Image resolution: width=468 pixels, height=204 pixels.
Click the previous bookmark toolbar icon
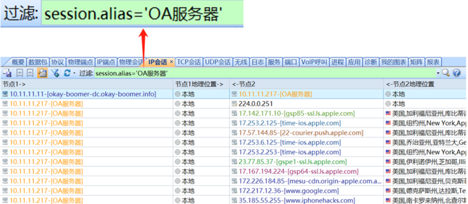19,73
